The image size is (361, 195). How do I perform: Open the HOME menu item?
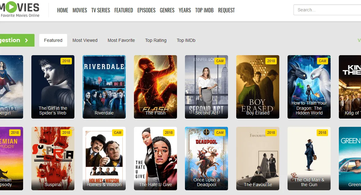63,10
